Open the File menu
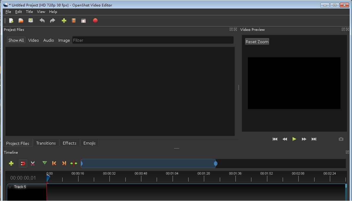The height and width of the screenshot is (201, 352). coord(8,12)
